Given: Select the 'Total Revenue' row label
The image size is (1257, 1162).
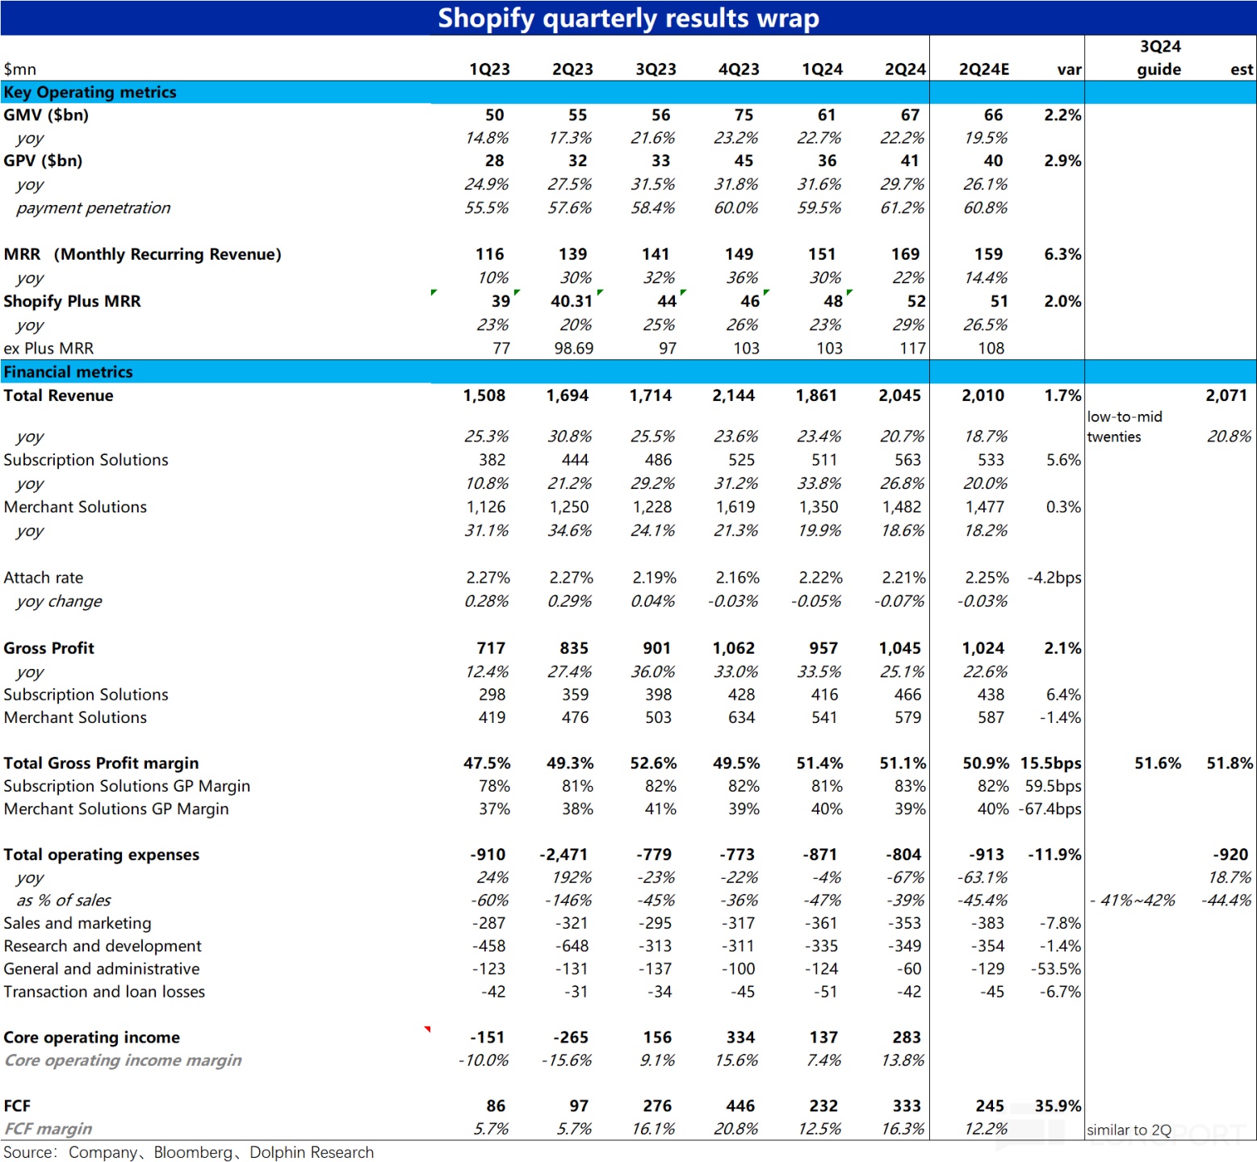Looking at the screenshot, I should pos(58,395).
